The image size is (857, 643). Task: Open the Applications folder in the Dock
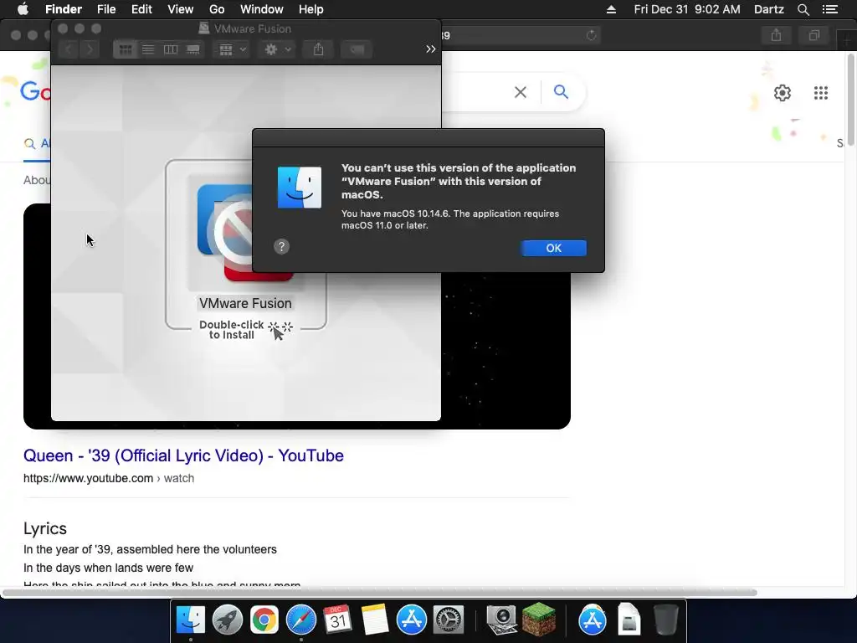(x=593, y=620)
